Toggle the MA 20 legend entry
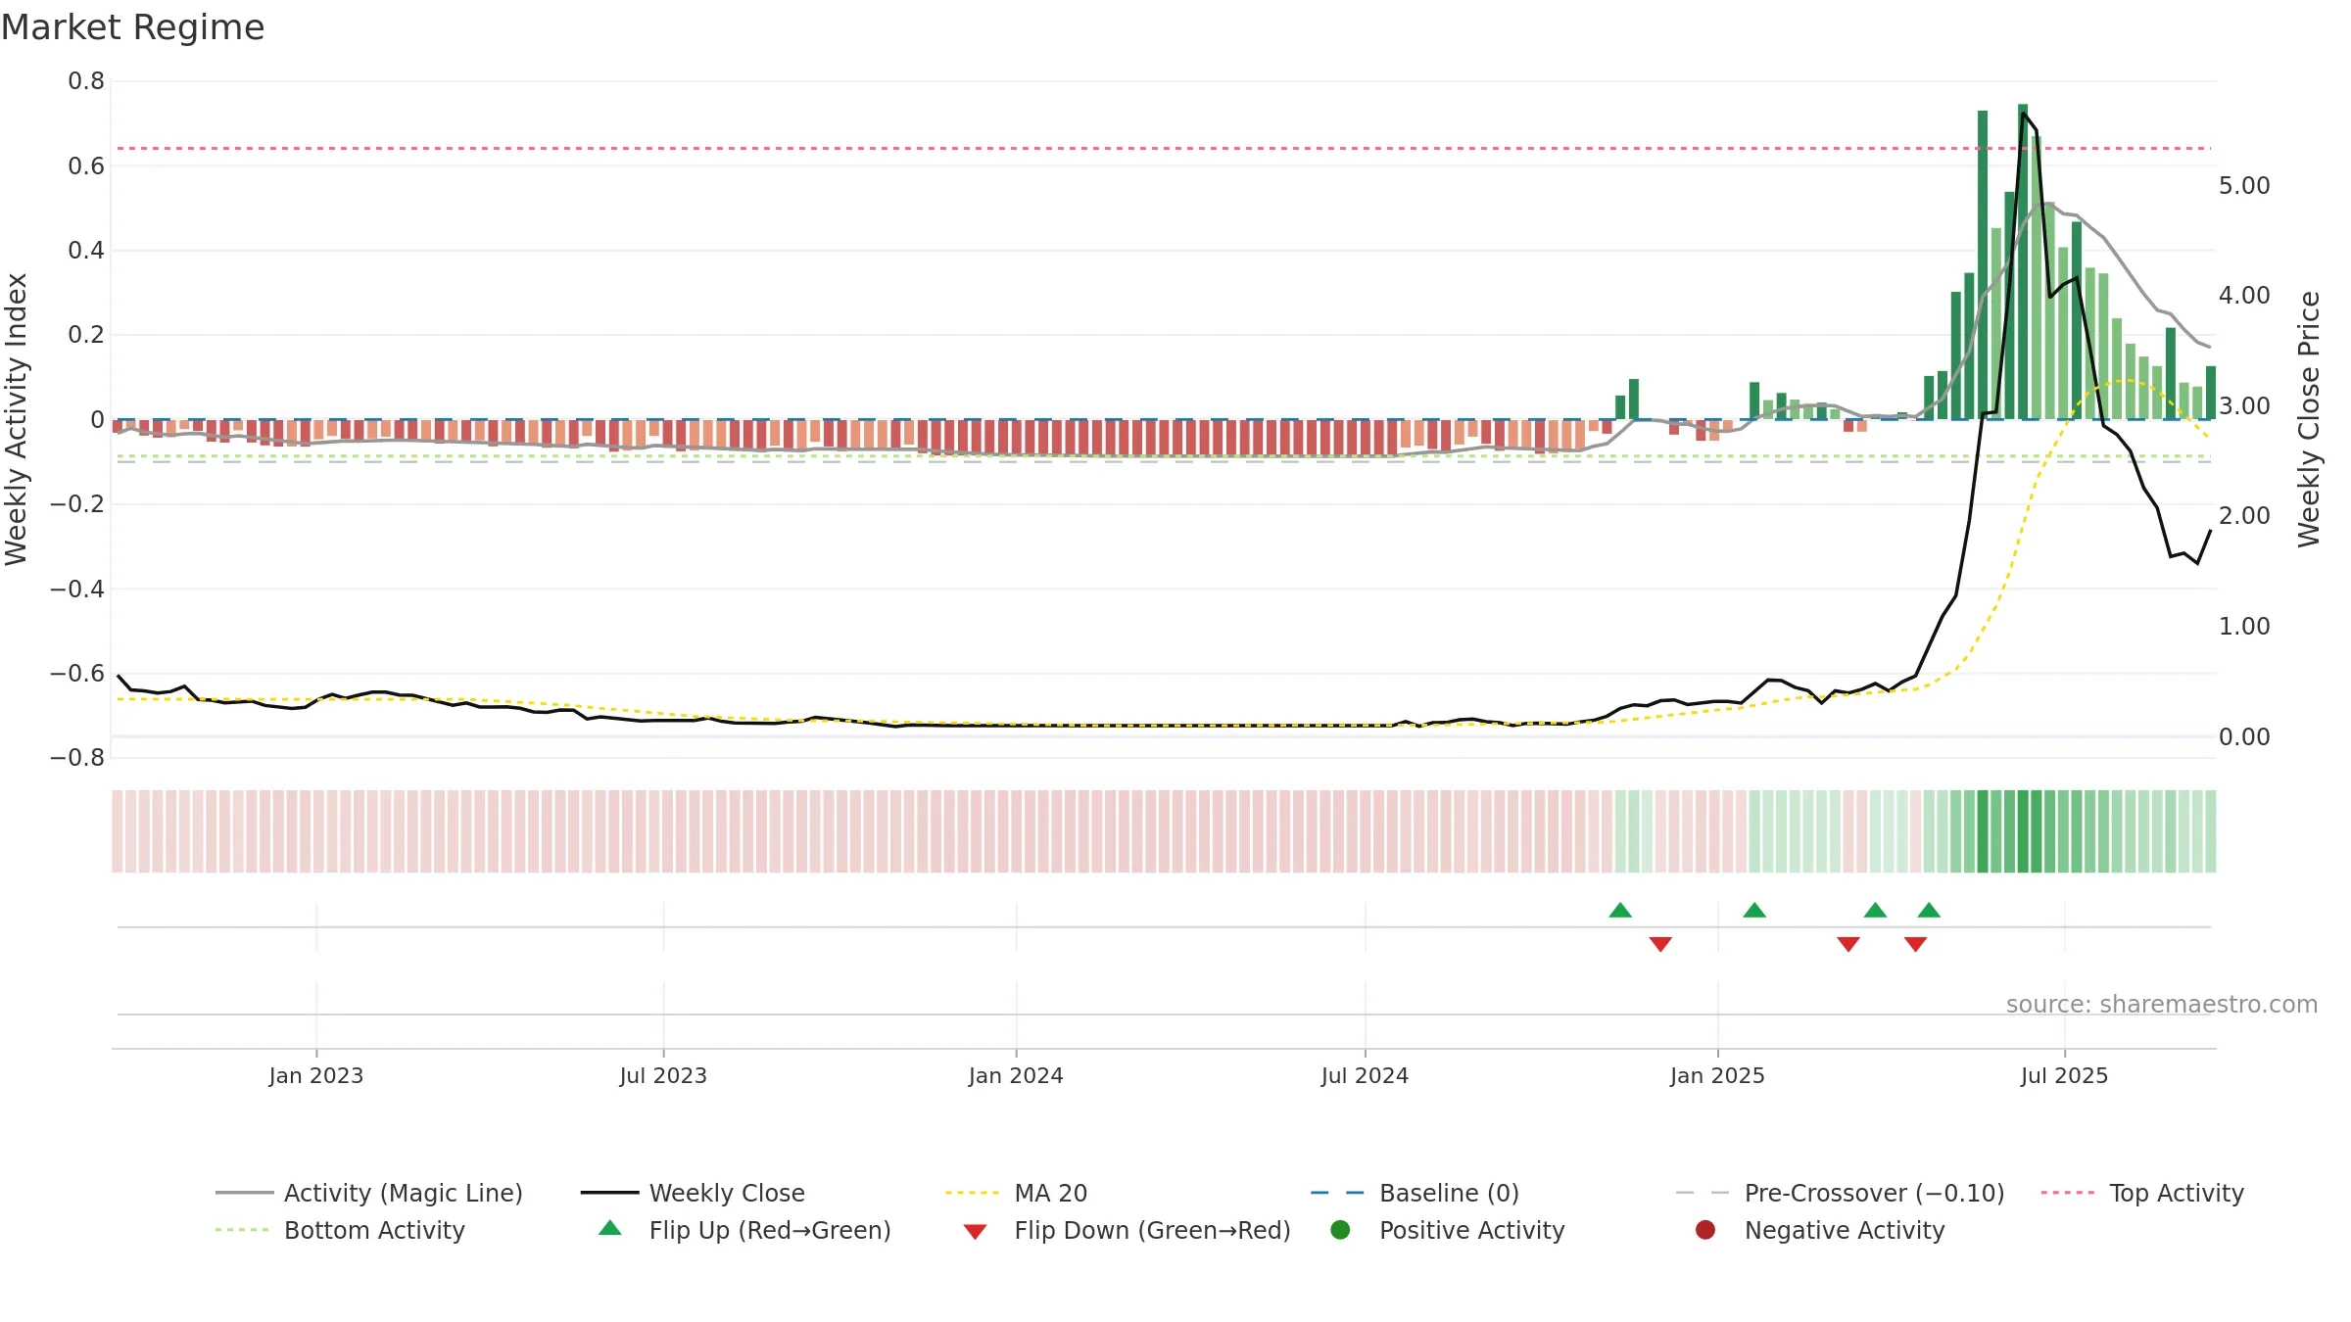This screenshot has width=2351, height=1322. (x=1016, y=1193)
